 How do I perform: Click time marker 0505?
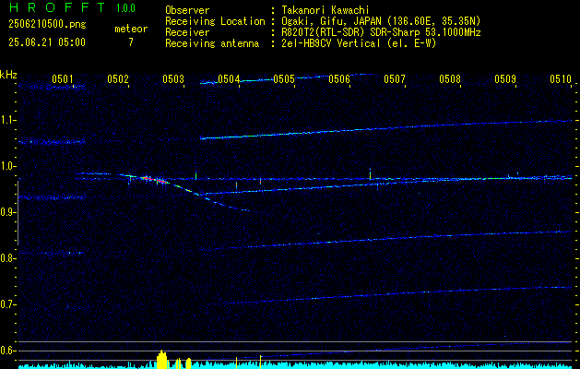coord(284,78)
